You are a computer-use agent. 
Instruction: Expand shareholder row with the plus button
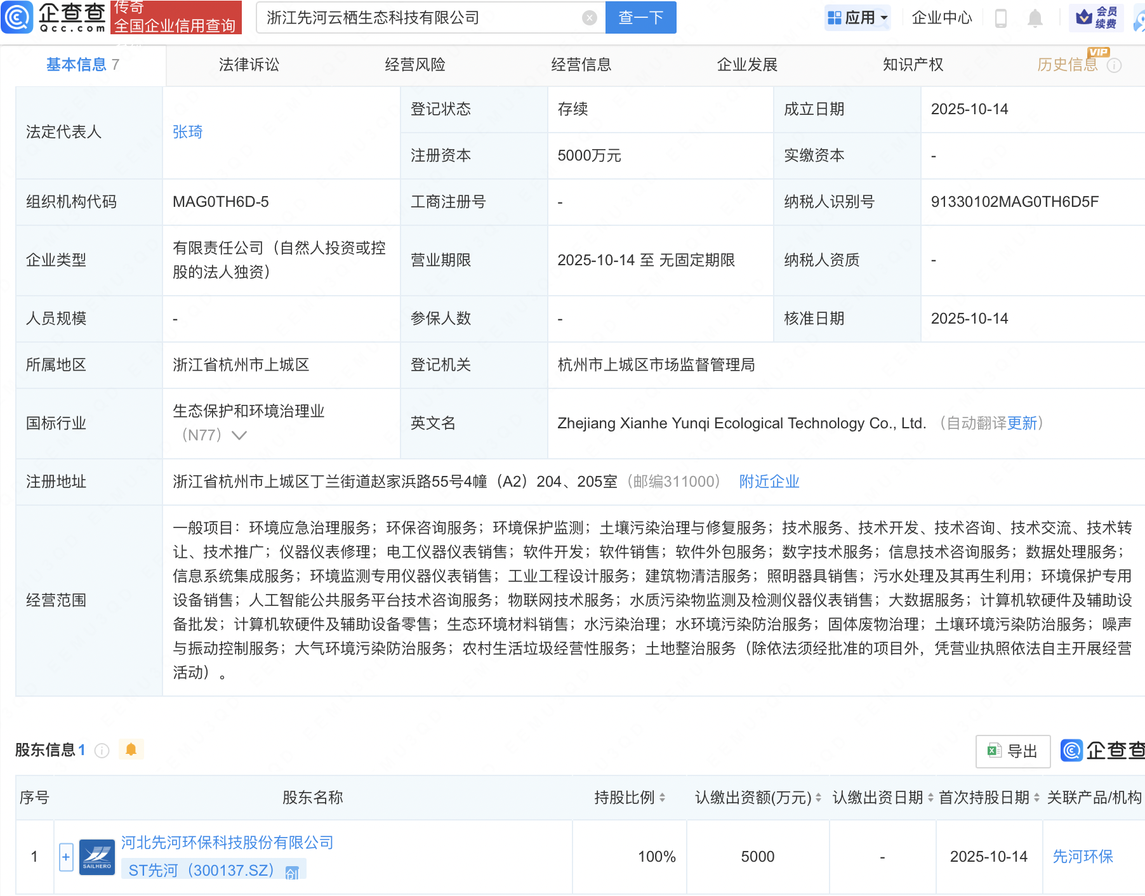point(66,857)
